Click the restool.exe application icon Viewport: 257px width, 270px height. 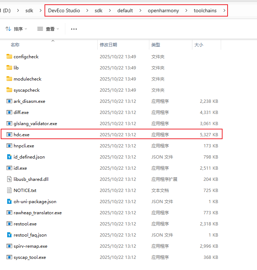tap(9, 224)
